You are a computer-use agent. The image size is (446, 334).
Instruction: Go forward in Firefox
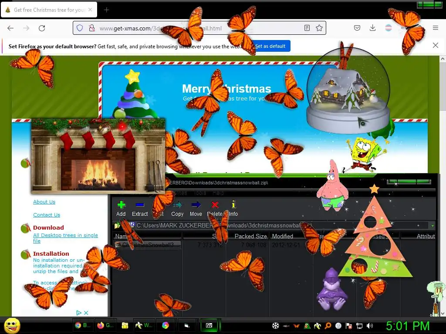(x=26, y=28)
